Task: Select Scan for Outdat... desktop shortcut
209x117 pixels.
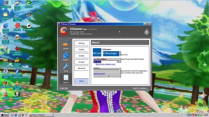Action: point(17,62)
